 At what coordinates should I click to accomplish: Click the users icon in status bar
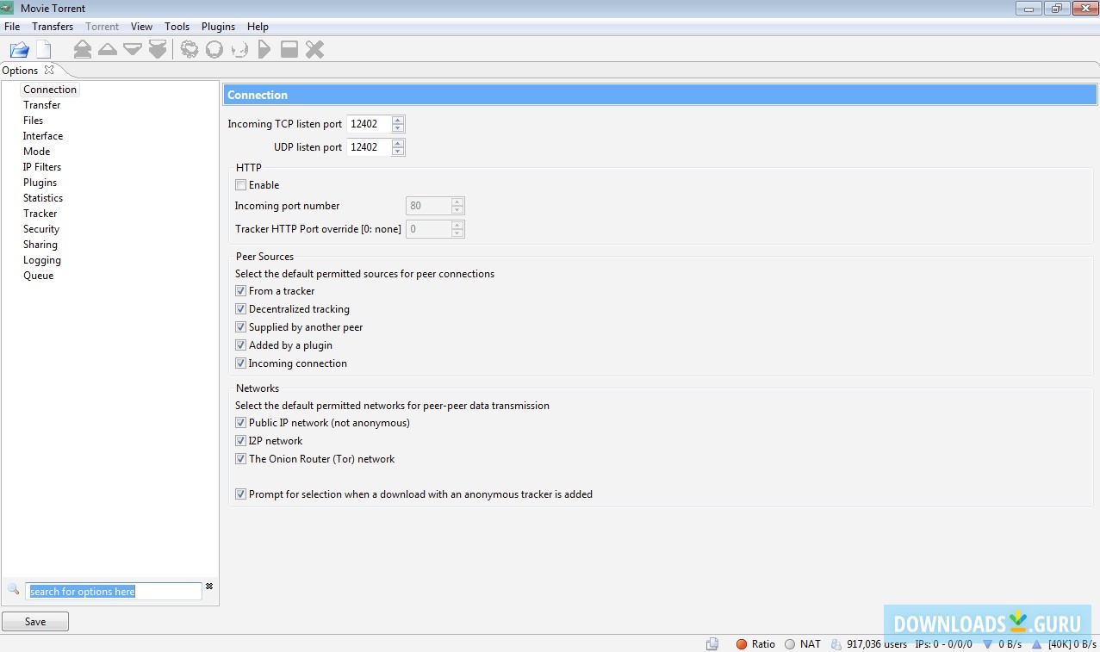836,643
